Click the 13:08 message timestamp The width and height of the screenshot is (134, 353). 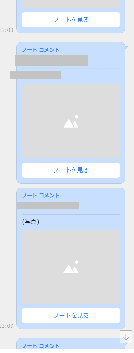pos(6,30)
